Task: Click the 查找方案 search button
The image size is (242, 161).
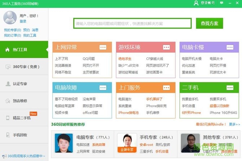Action: [210, 23]
